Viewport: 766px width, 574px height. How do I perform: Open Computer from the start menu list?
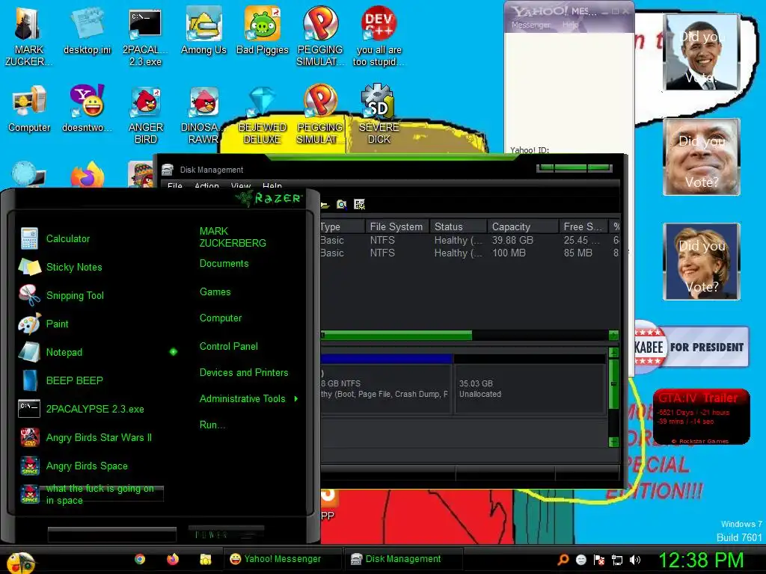coord(221,318)
